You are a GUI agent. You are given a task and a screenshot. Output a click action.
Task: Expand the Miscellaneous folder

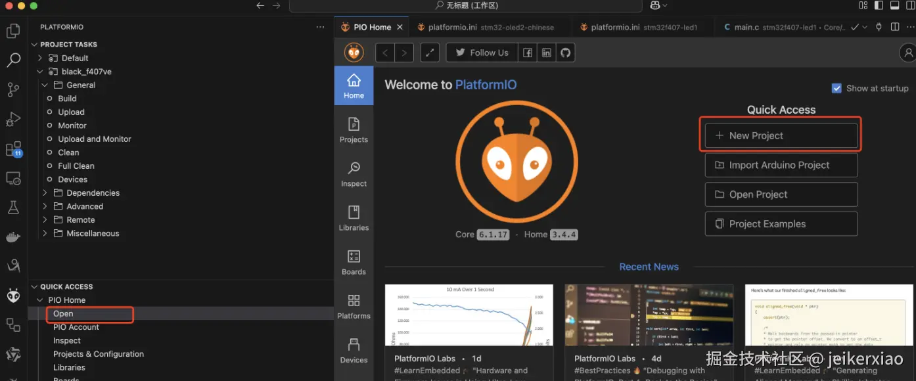[45, 233]
